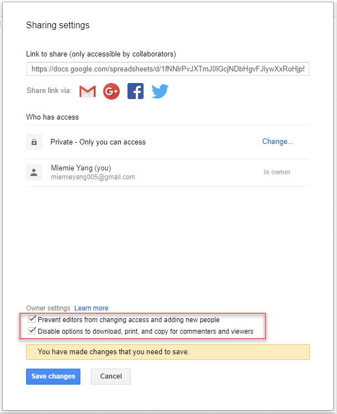Screen dimensions: 337x414
Task: Share the link via Twitter icon
Action: click(x=160, y=91)
